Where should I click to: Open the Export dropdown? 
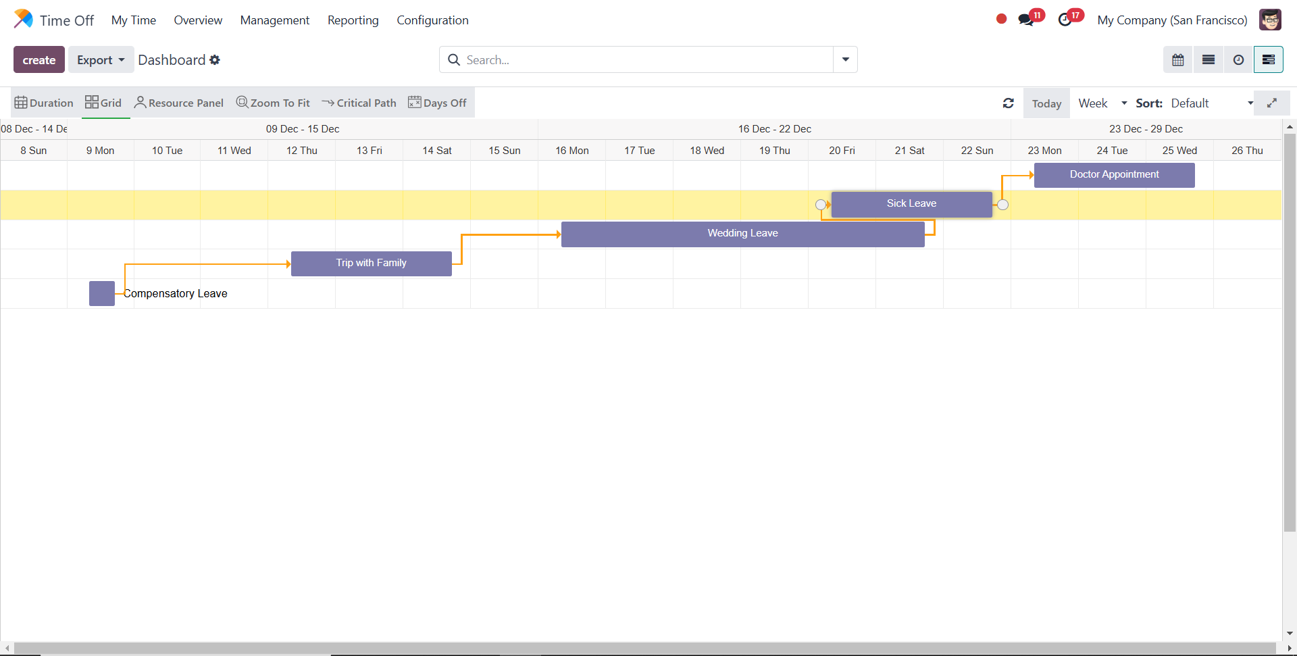pos(101,60)
